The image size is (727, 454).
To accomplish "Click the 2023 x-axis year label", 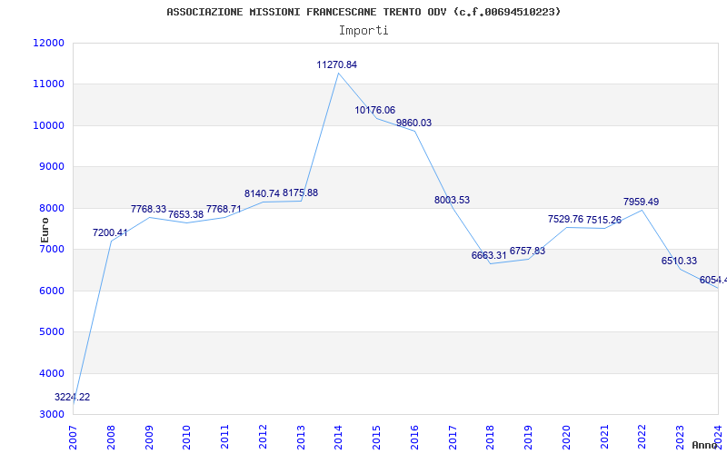I will coord(680,437).
